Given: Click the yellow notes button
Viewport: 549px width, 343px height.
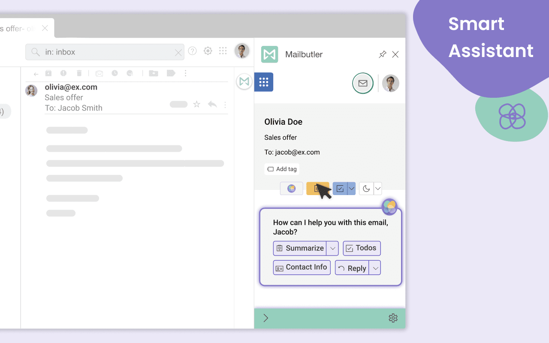Looking at the screenshot, I should (318, 189).
